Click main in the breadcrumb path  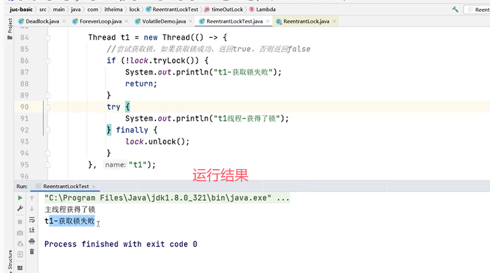(59, 10)
